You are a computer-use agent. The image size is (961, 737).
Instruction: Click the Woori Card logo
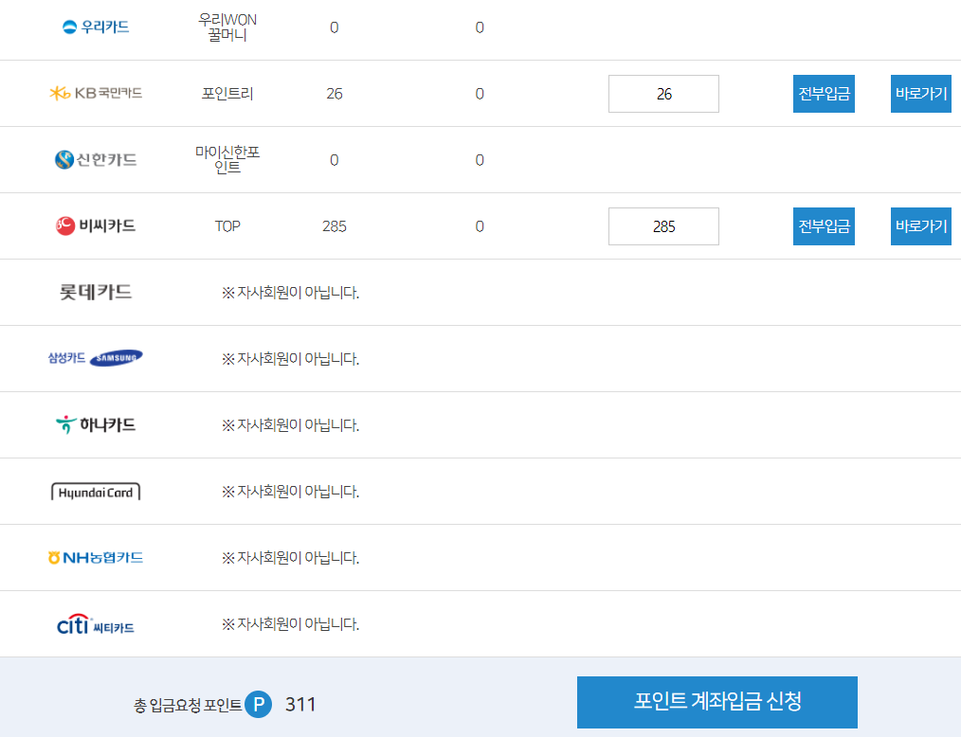coord(96,27)
